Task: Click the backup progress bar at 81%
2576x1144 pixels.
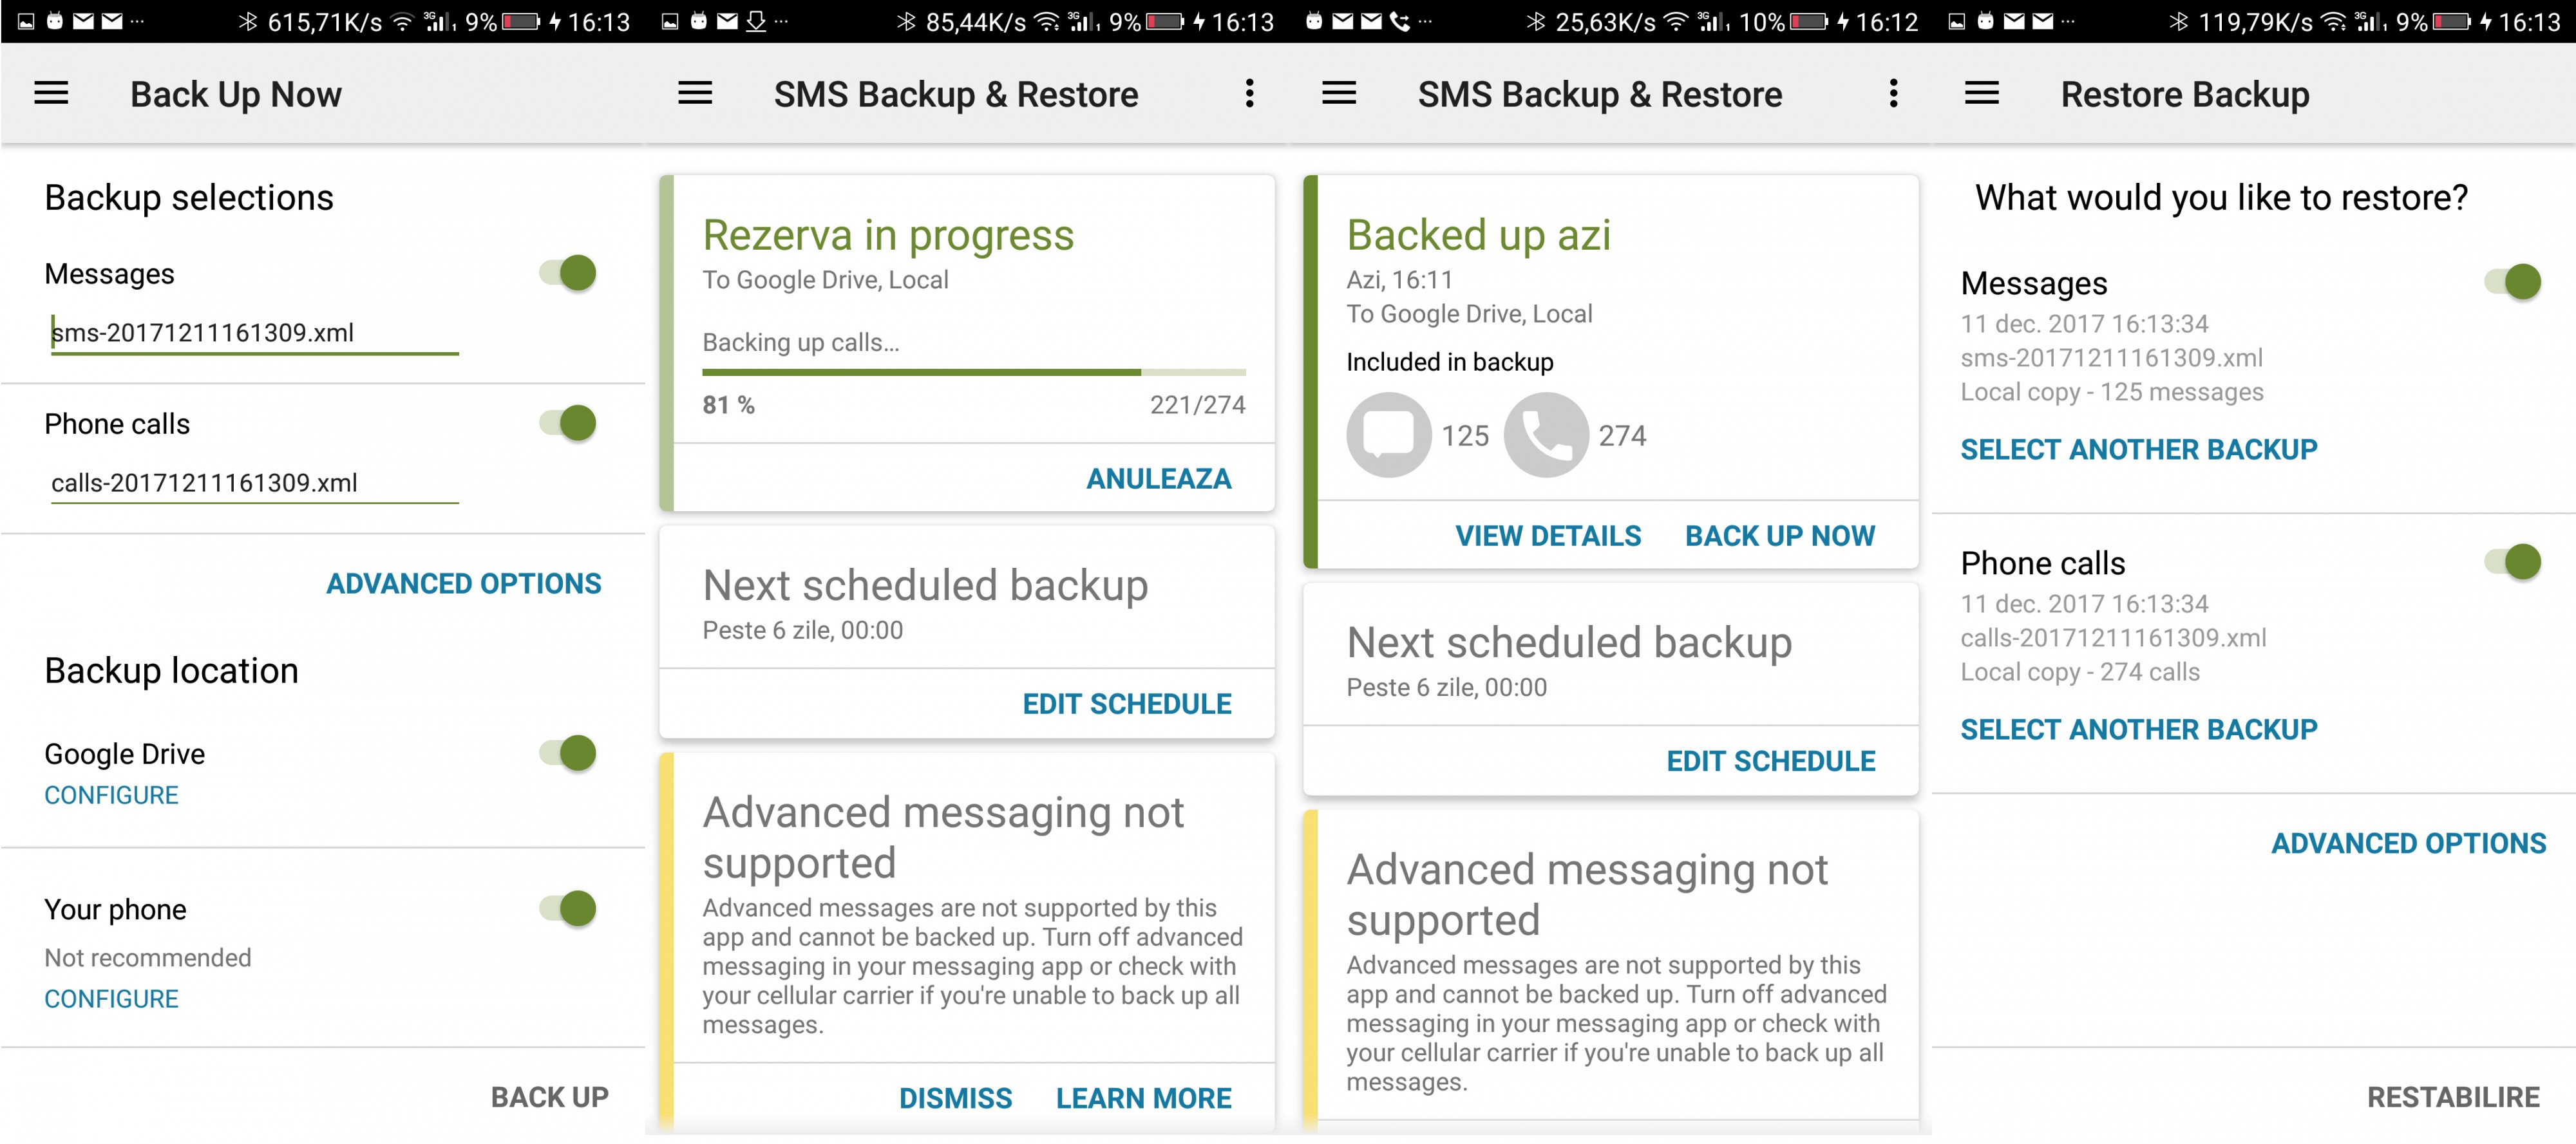Action: pos(974,373)
